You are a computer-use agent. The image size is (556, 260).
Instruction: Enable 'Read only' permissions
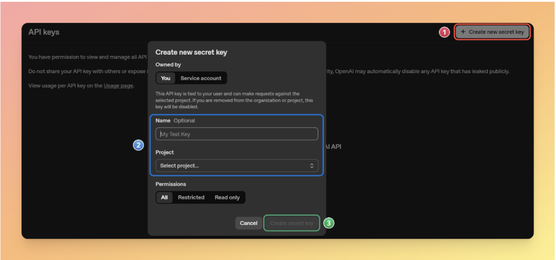[227, 197]
